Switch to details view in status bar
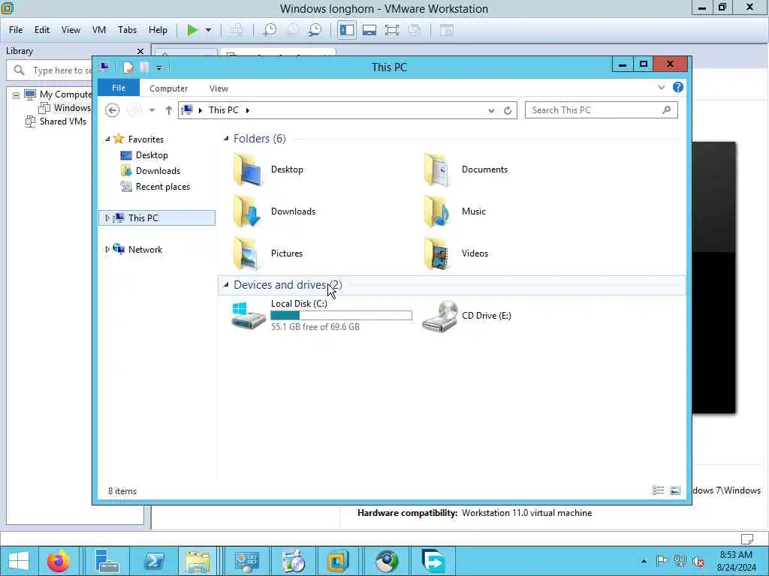769x576 pixels. [658, 490]
